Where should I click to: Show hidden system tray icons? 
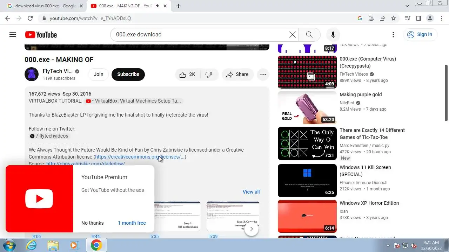point(388,245)
